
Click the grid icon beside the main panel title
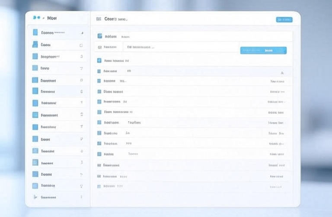[99, 19]
